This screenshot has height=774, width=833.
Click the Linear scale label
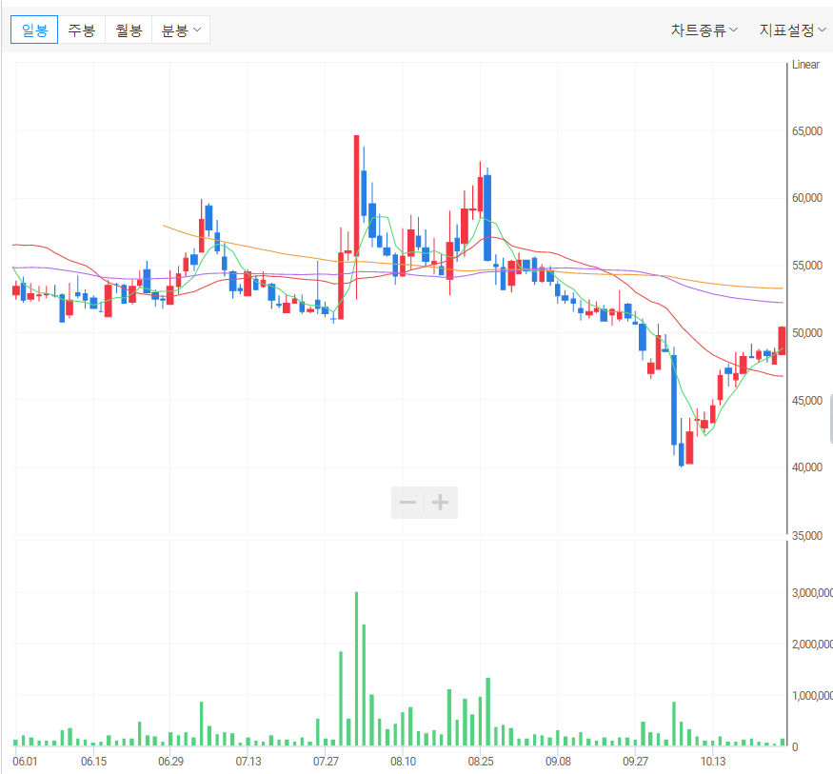[805, 65]
